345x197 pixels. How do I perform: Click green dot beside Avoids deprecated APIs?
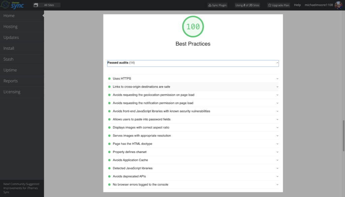pyautogui.click(x=109, y=176)
